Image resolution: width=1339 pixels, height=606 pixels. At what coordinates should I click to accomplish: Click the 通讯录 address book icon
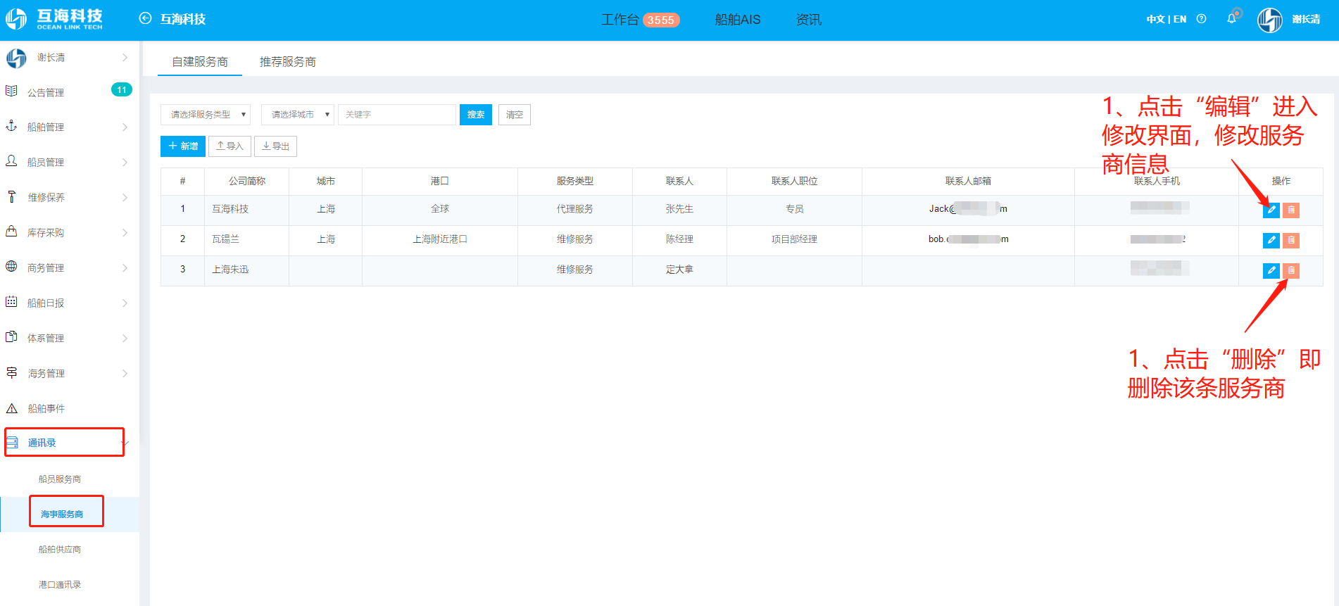(x=12, y=443)
